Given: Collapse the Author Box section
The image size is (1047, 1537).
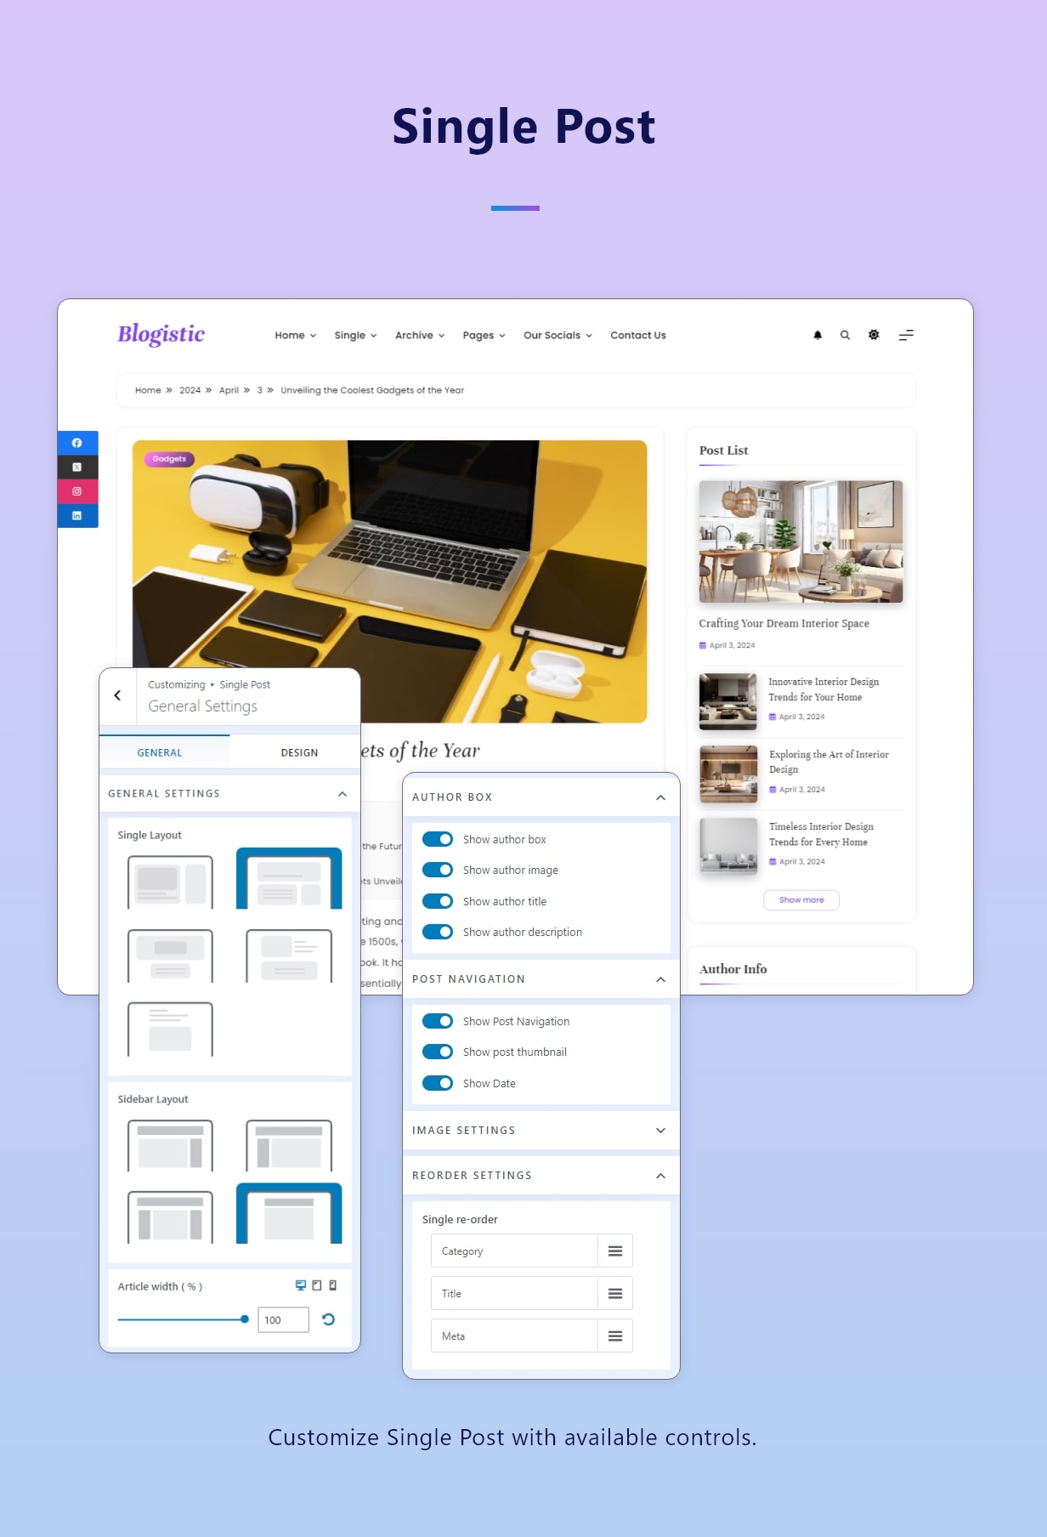Looking at the screenshot, I should coord(660,797).
